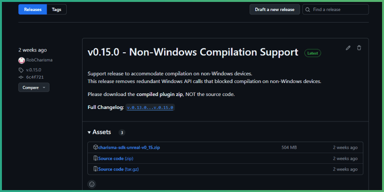The width and height of the screenshot is (384, 192).
Task: Click the package icon beside charisma-sdk-unreal zip
Action: click(96, 147)
